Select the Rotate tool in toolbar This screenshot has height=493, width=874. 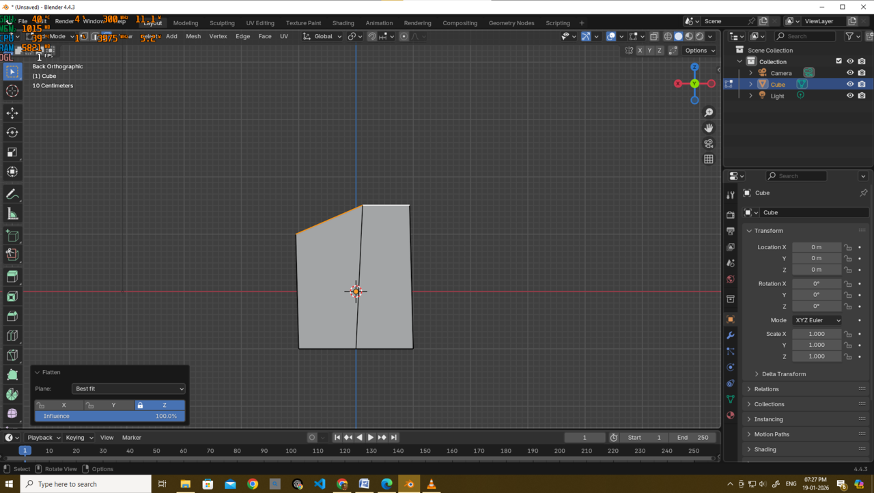(12, 132)
